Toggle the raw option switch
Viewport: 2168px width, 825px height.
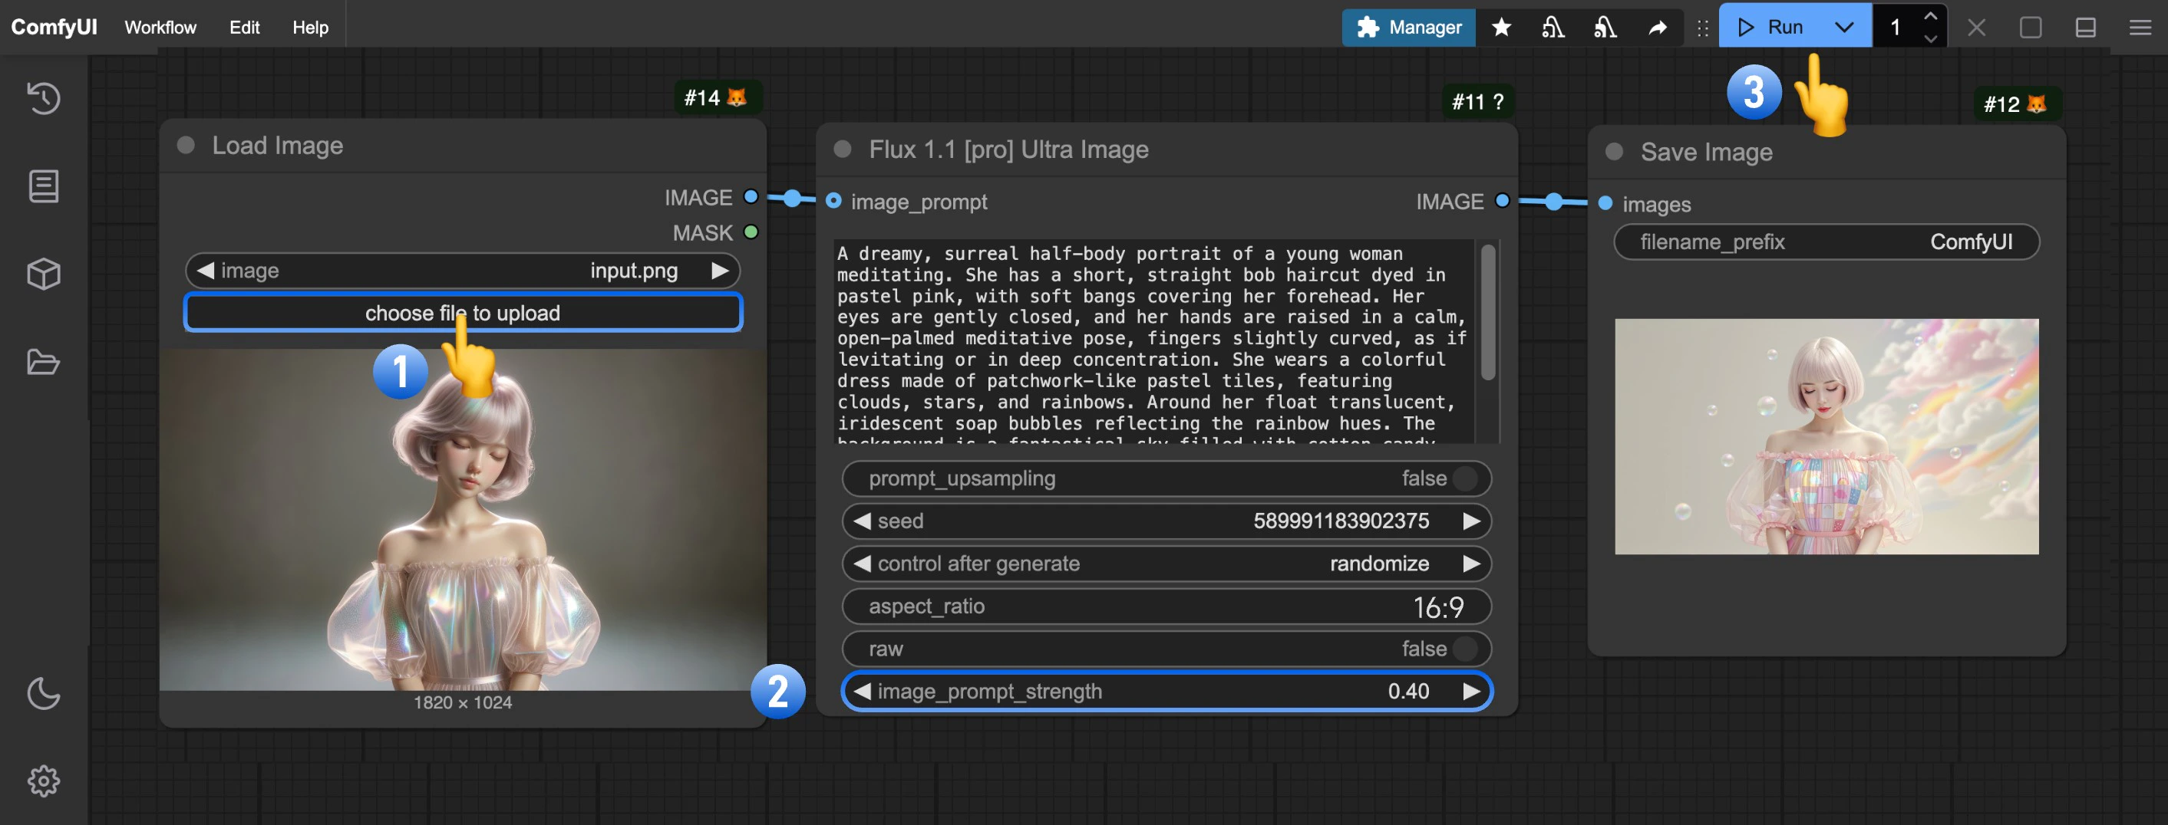pos(1464,649)
